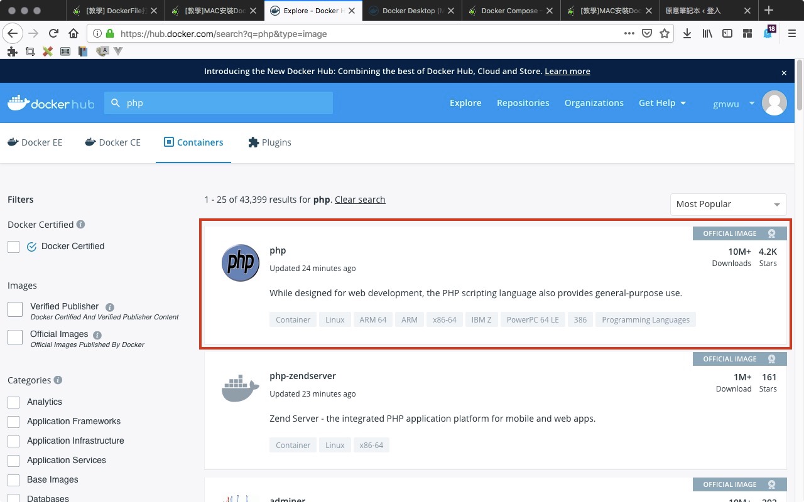Check the Application Infrastructure category
This screenshot has width=804, height=502.
(13, 441)
